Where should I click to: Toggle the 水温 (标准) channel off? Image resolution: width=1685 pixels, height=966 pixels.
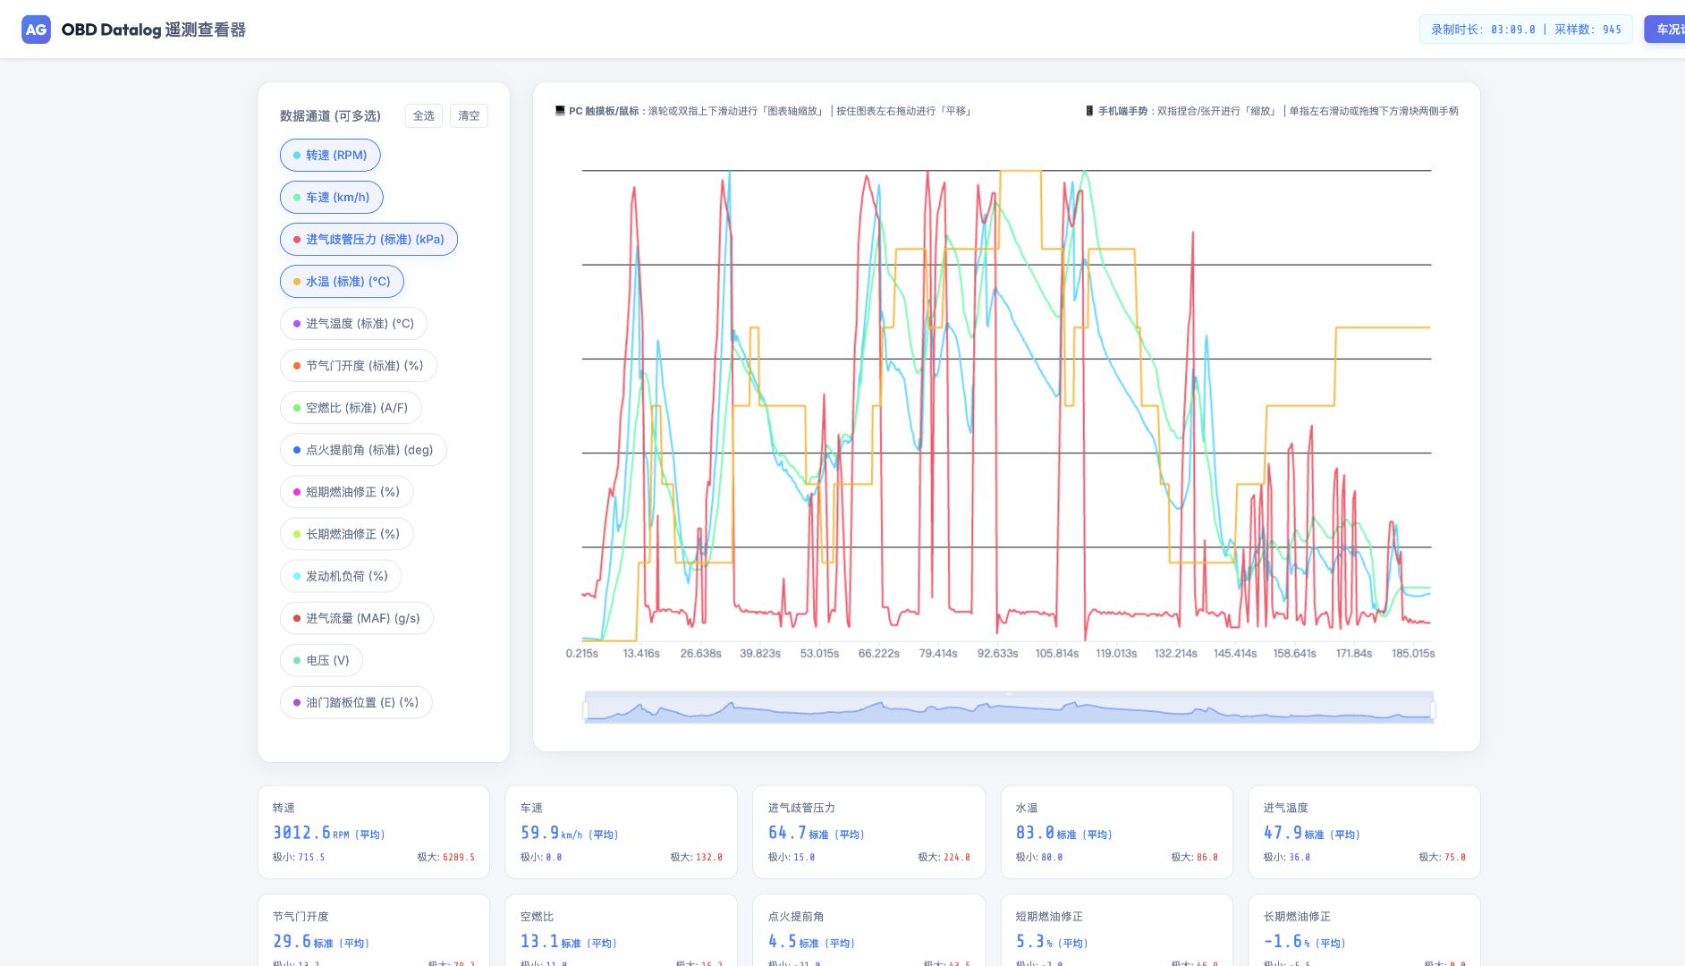point(342,282)
